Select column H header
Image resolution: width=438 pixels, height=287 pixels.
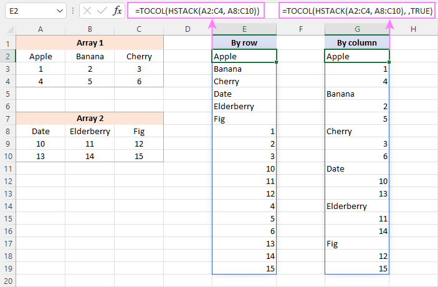pos(414,29)
